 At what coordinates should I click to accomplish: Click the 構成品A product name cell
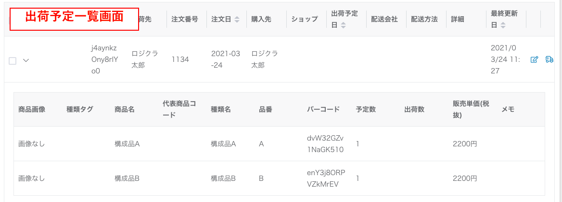click(x=127, y=144)
